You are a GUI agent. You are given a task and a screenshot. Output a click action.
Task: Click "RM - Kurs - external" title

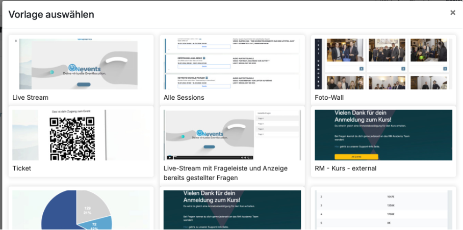[345, 168]
